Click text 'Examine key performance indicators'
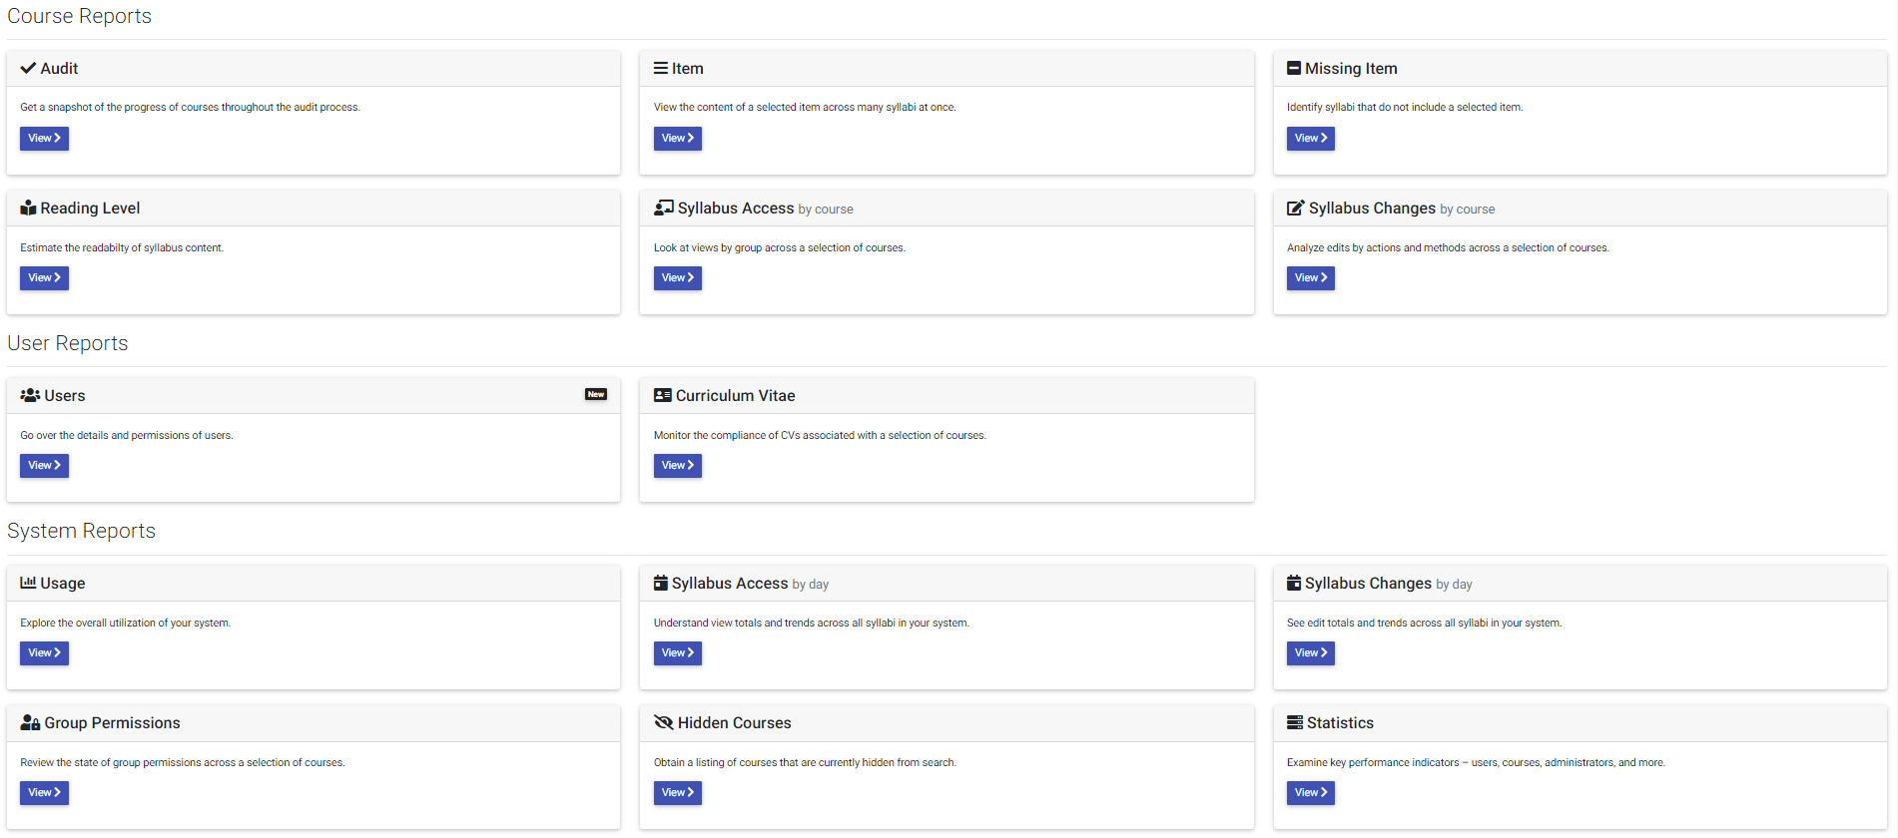1898x838 pixels. click(1373, 763)
